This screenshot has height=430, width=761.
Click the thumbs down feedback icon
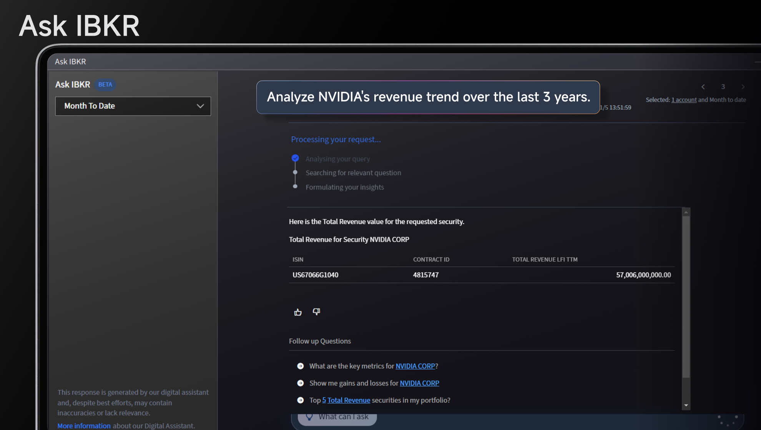tap(316, 312)
